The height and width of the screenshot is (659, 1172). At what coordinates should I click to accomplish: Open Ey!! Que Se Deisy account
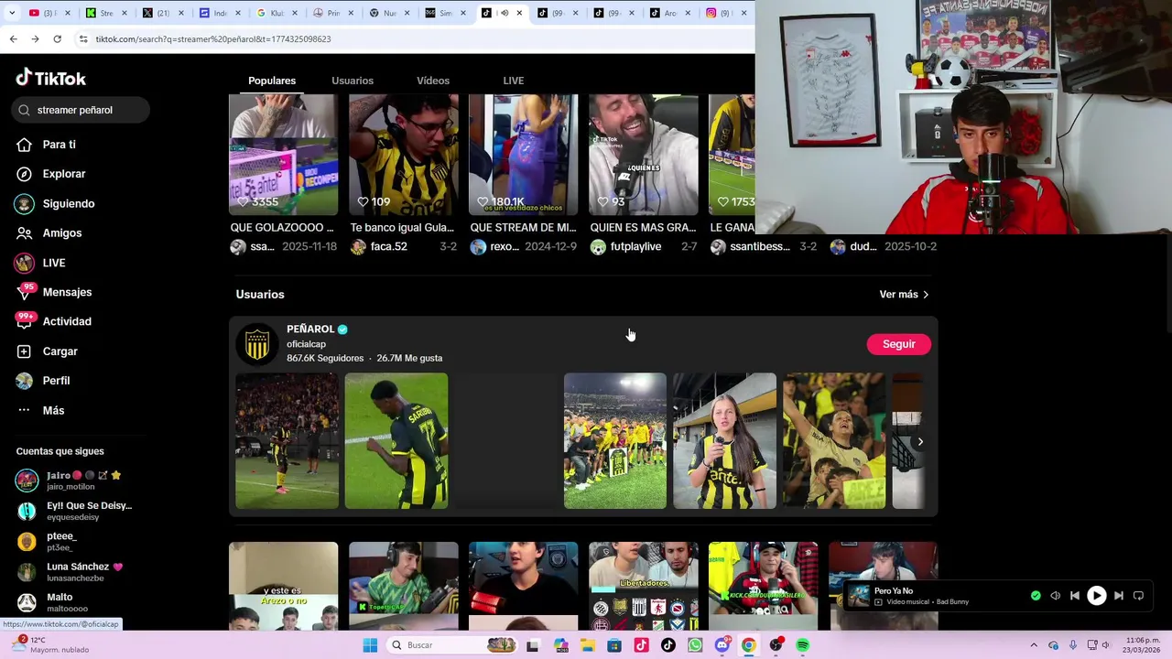(73, 511)
